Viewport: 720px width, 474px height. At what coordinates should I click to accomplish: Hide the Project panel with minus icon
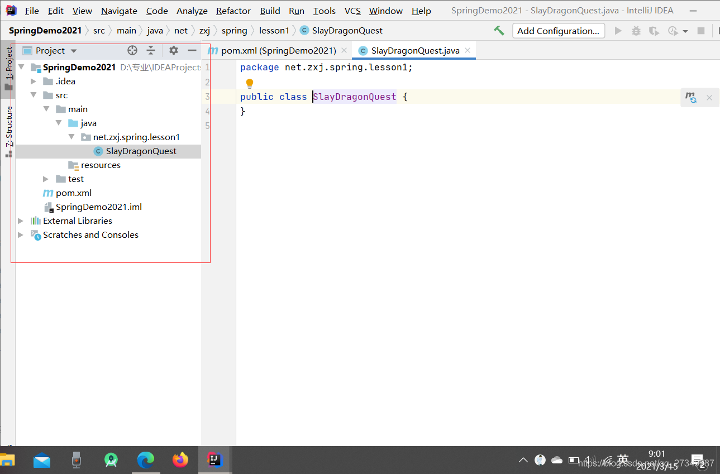click(192, 50)
